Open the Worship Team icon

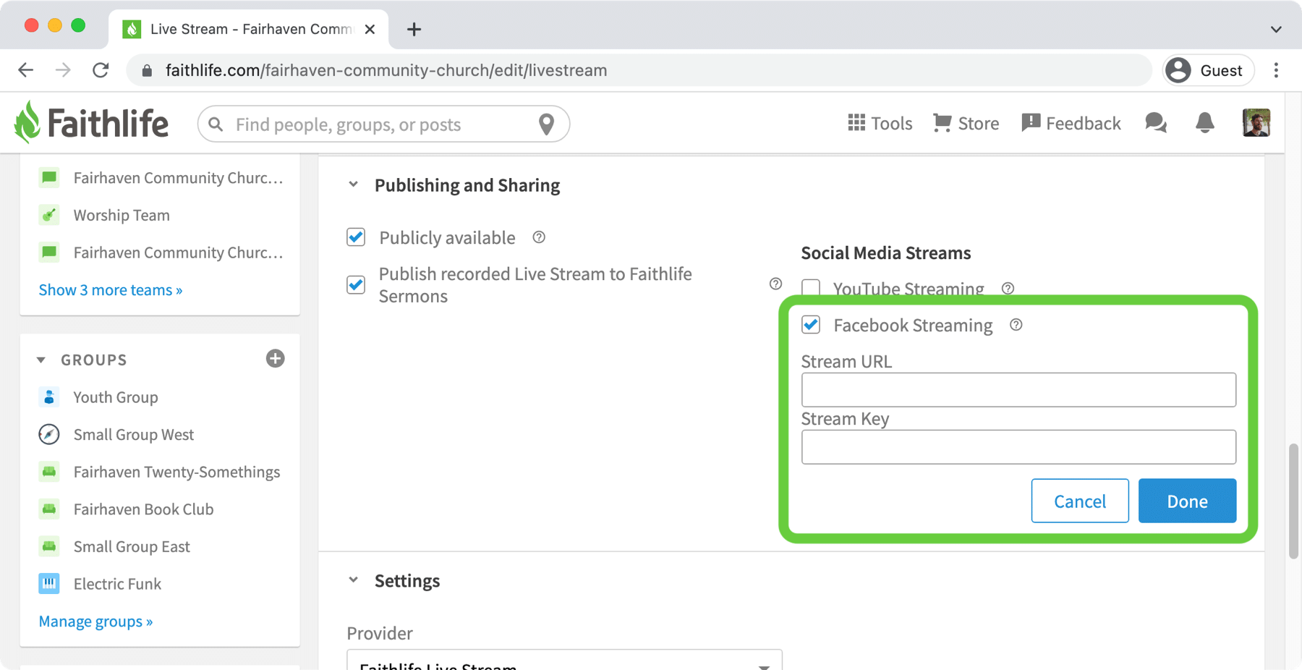[49, 215]
